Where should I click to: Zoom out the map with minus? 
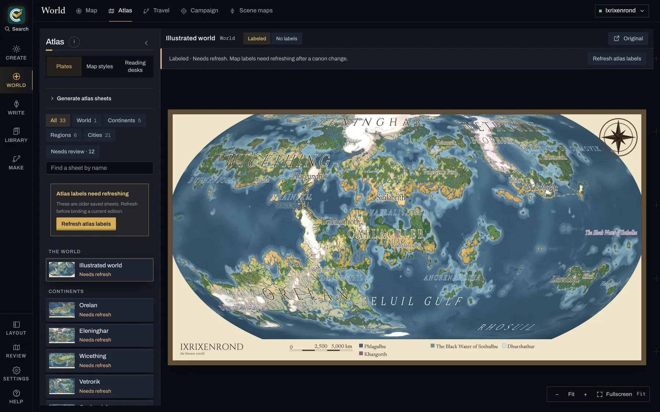coord(557,394)
